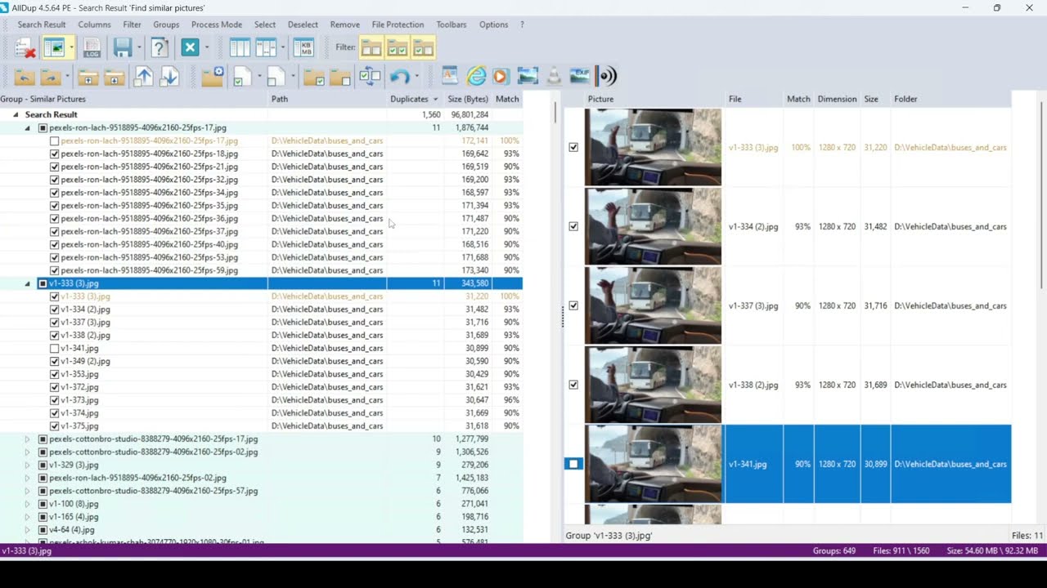Viewport: 1047px width, 588px height.
Task: Click the invert selection icon
Action: (x=370, y=77)
